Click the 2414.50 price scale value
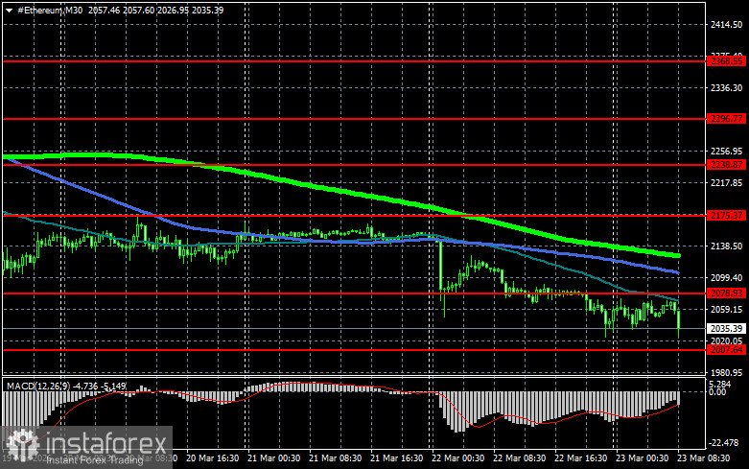 tap(727, 25)
